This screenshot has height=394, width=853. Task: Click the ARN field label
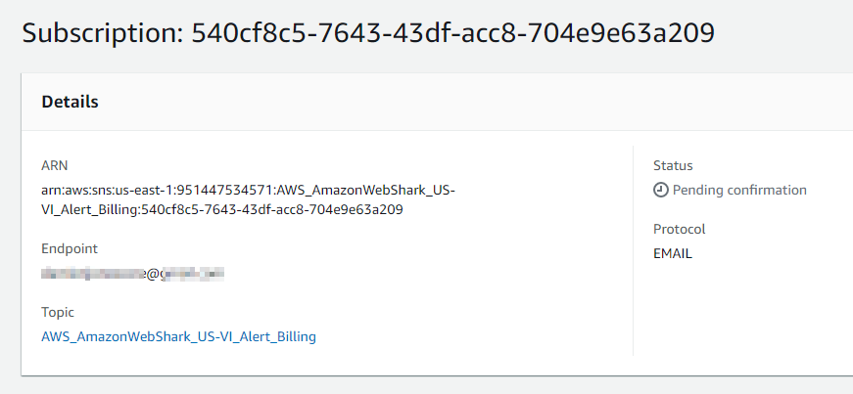(x=55, y=165)
